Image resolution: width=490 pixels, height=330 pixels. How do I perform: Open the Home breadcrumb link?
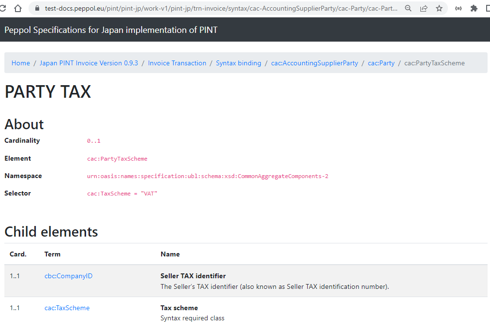(x=21, y=63)
